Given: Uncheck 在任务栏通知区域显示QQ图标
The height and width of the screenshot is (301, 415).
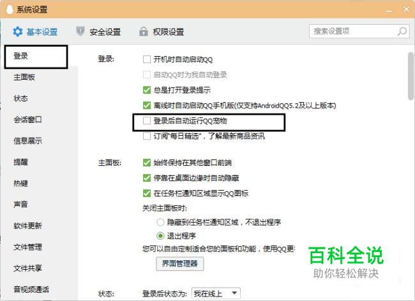Looking at the screenshot, I should [x=147, y=193].
